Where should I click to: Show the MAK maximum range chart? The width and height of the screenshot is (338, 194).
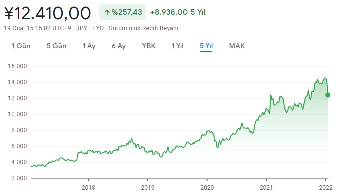pos(237,46)
